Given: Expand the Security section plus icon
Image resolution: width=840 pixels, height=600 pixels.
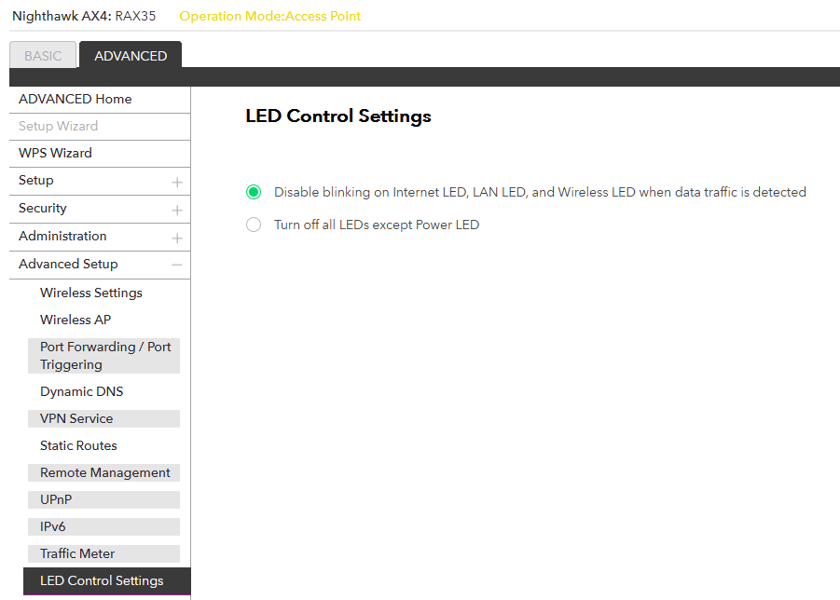Looking at the screenshot, I should (x=177, y=210).
